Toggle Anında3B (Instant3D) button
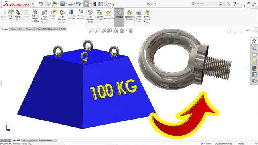 (119, 18)
